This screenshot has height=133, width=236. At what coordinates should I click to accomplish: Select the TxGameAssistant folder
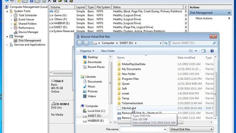[132, 103]
